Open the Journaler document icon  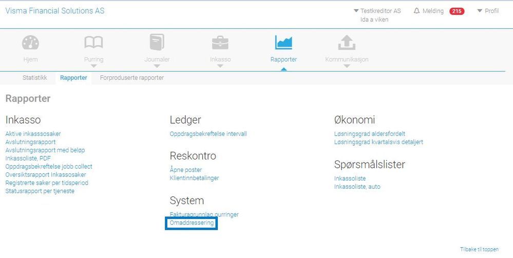point(157,42)
